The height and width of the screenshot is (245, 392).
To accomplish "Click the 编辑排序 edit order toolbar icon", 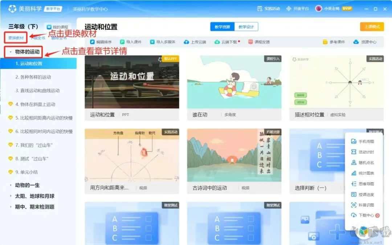I will [x=92, y=42].
